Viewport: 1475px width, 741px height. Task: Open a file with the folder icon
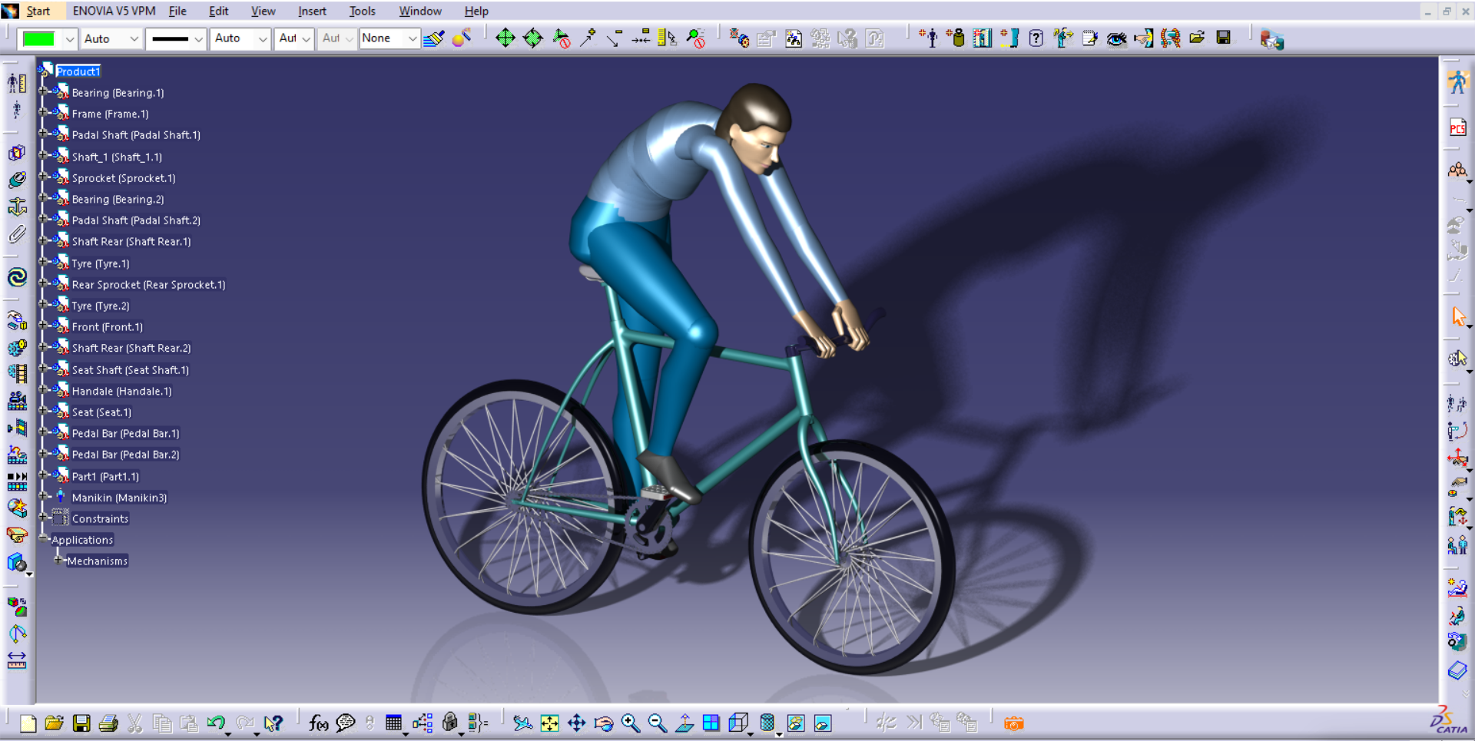[x=54, y=723]
